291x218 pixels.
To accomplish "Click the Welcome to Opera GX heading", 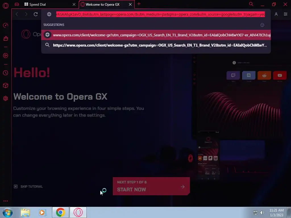I will coord(60,97).
